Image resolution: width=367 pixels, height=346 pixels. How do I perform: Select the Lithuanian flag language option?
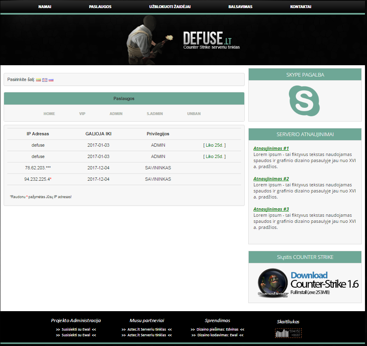pos(38,80)
